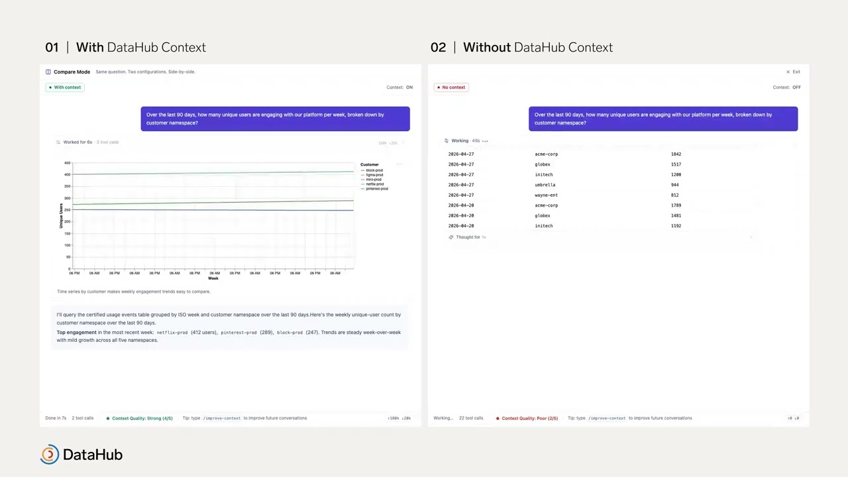Click the 22 tool calls footer entry
The width and height of the screenshot is (848, 477).
pyautogui.click(x=471, y=418)
